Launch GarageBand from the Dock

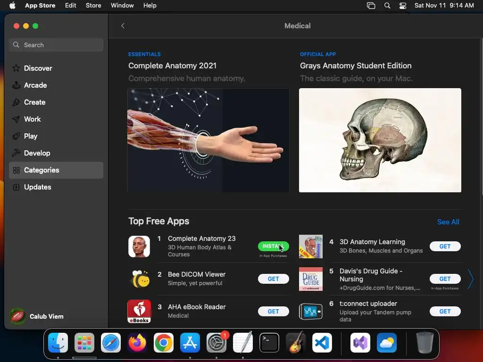296,343
